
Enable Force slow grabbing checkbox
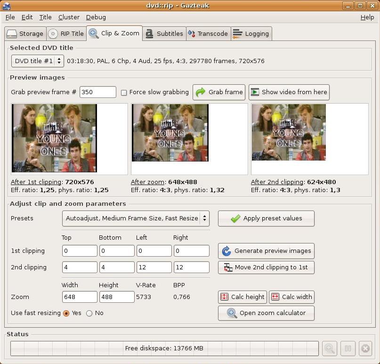coord(123,93)
